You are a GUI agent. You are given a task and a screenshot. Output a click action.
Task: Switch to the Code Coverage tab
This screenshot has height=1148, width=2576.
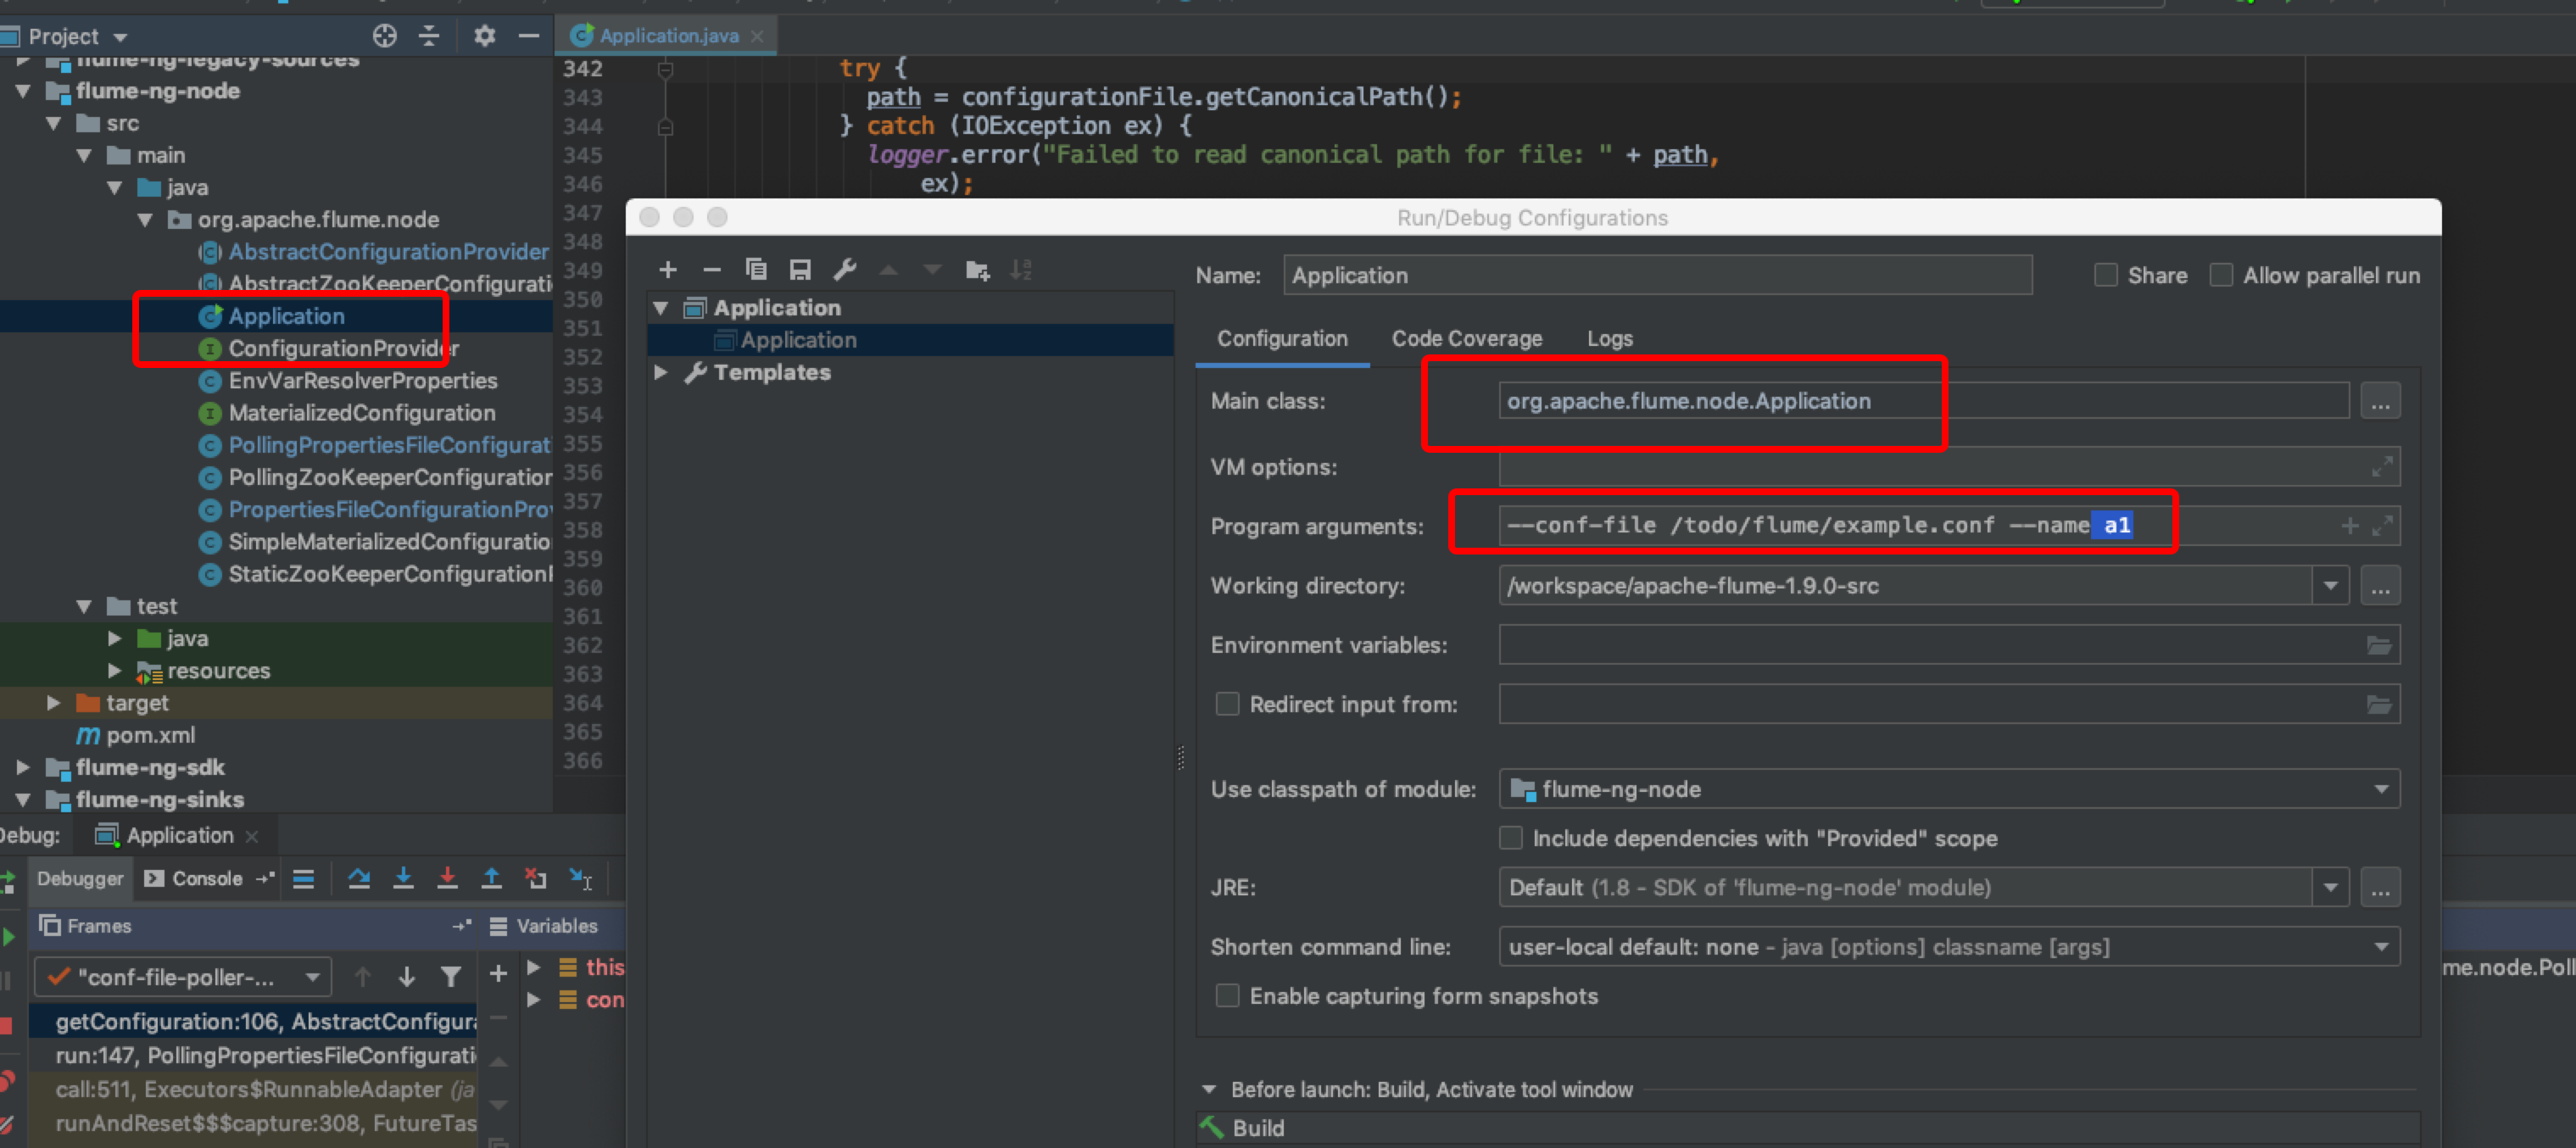click(x=1466, y=338)
